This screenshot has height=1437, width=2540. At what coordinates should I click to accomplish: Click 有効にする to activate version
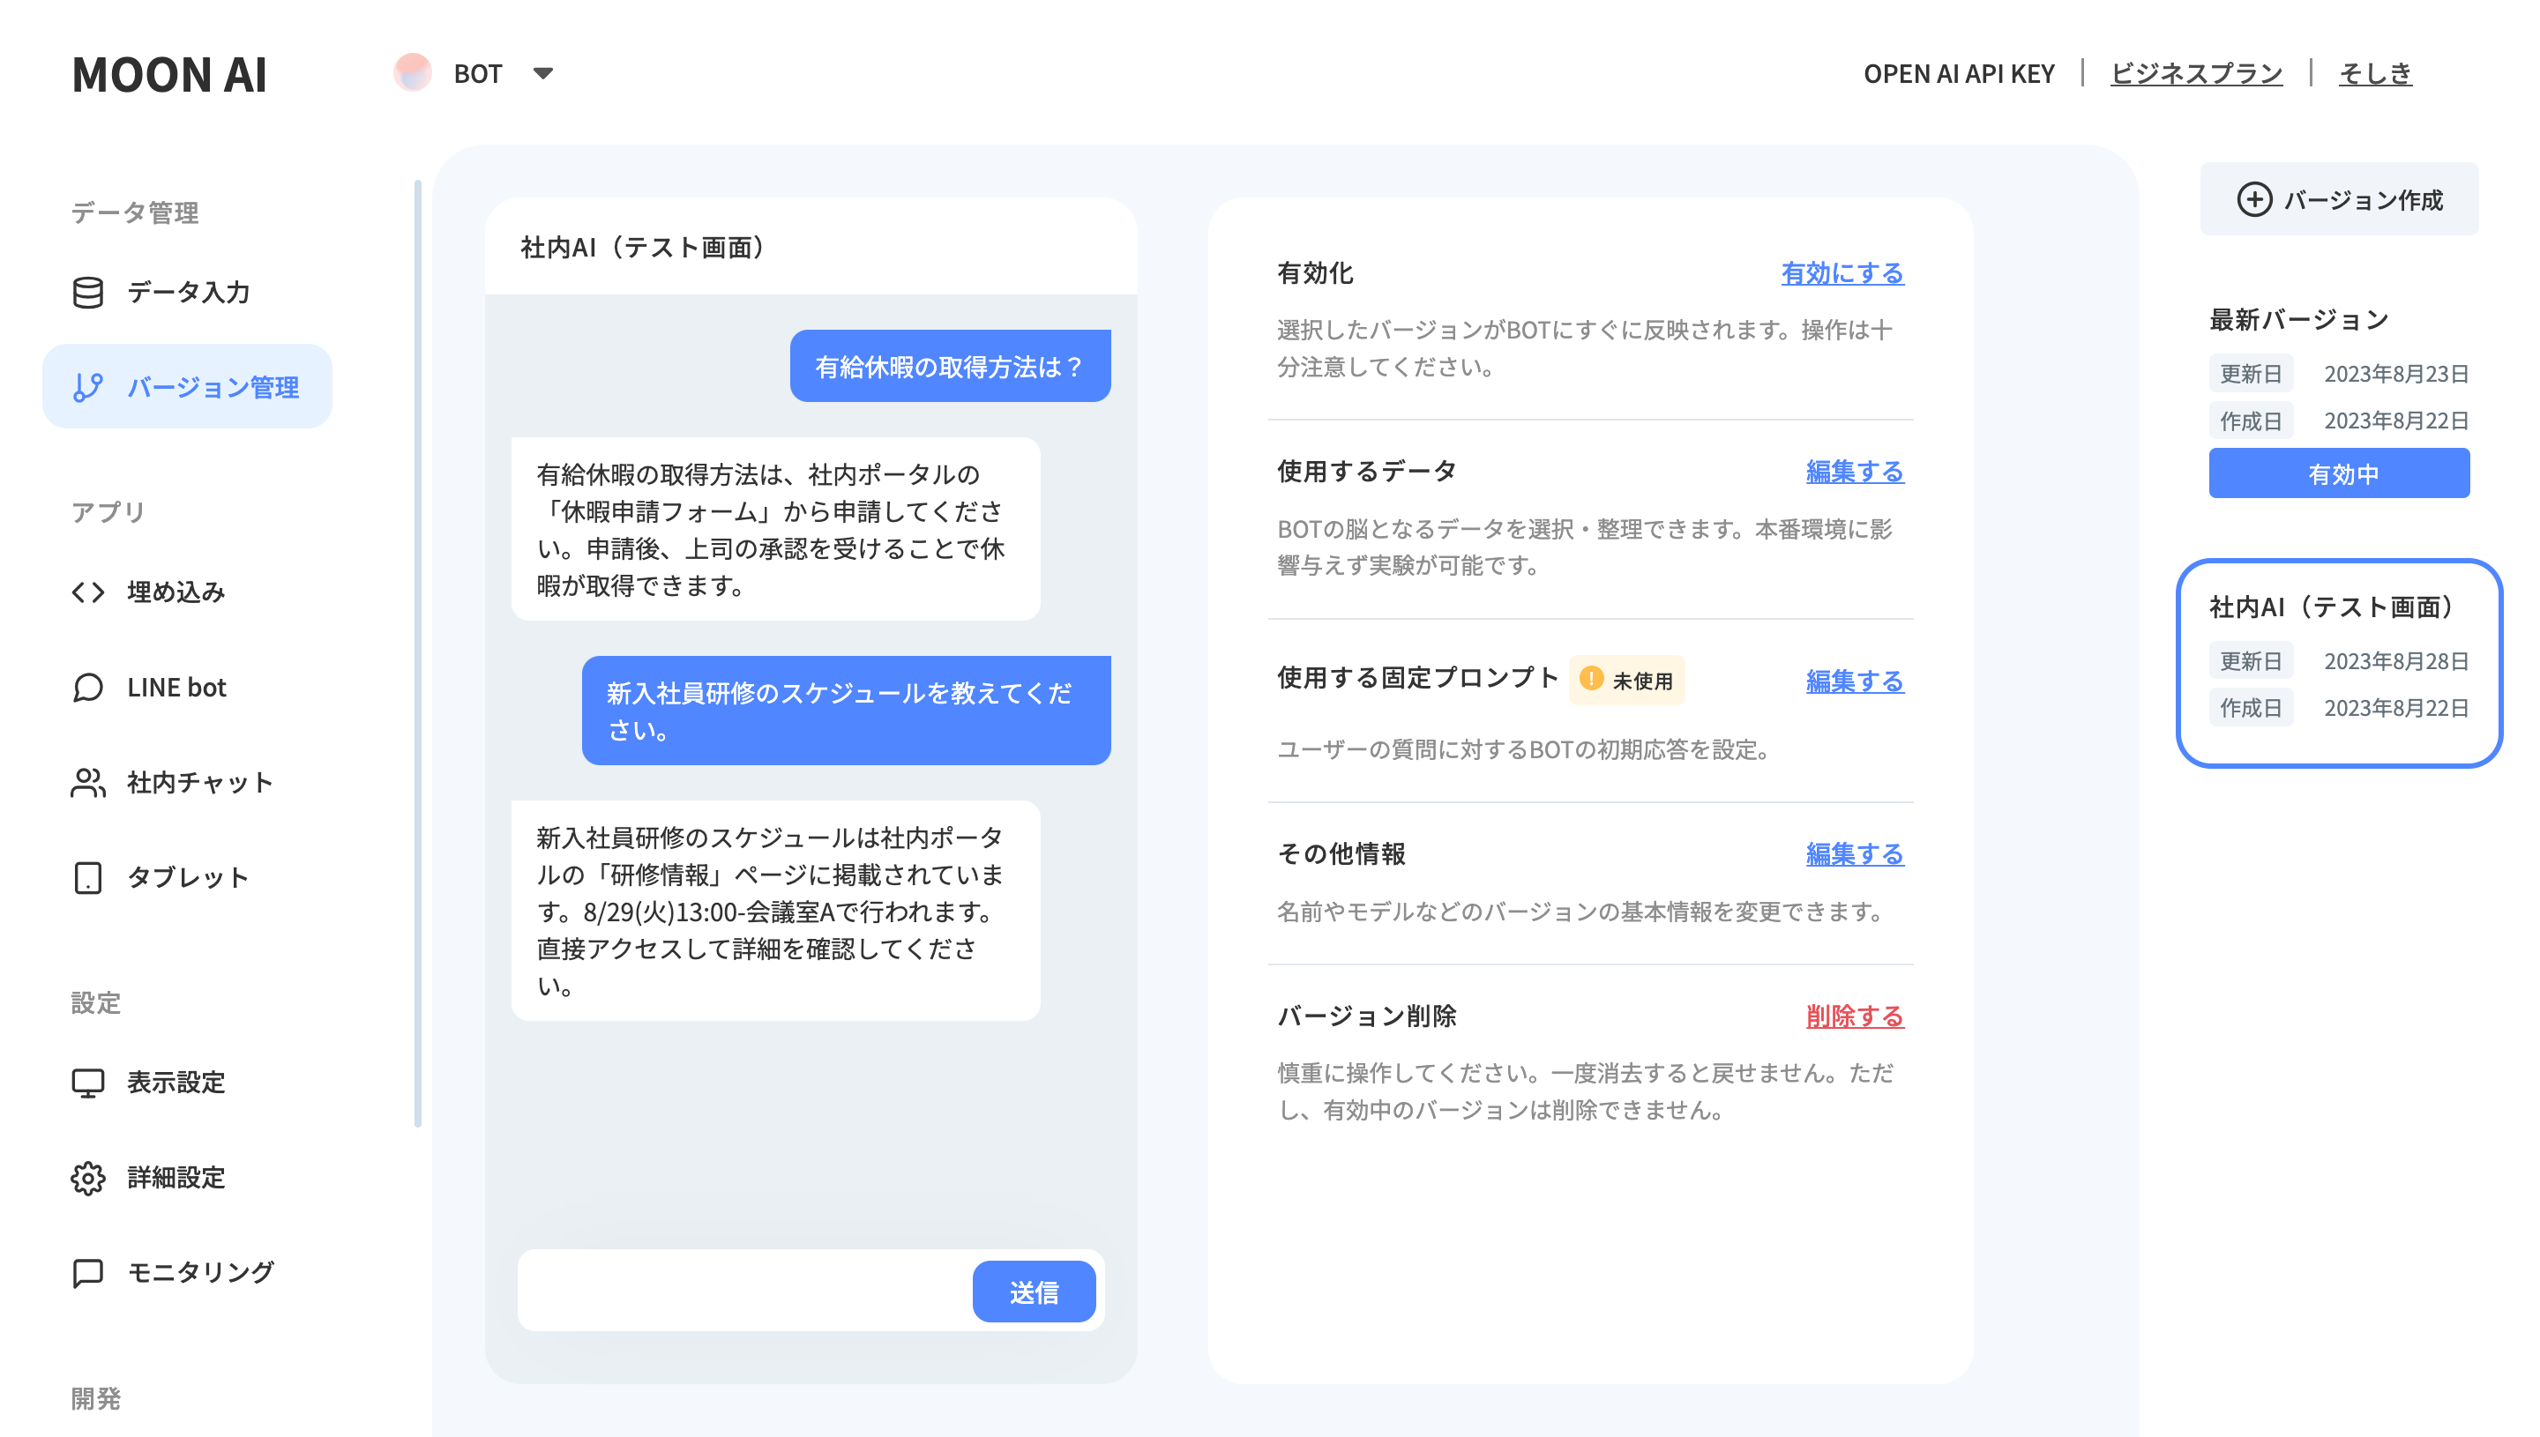point(1841,273)
